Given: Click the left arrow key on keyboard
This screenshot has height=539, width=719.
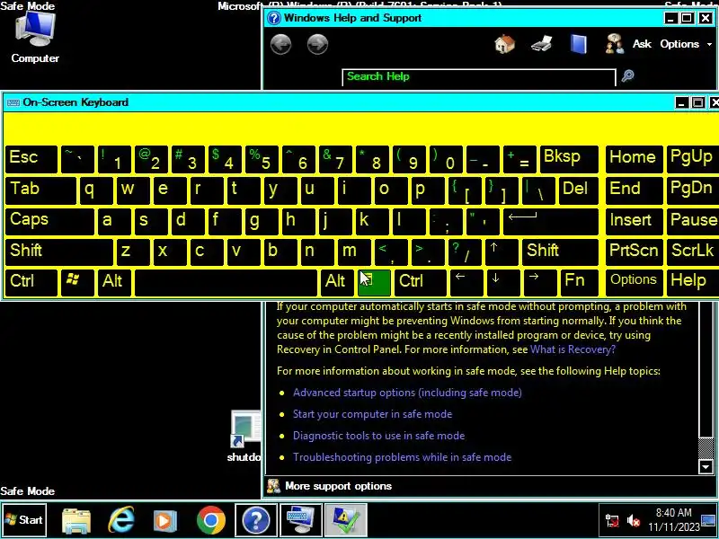Looking at the screenshot, I should (x=466, y=282).
